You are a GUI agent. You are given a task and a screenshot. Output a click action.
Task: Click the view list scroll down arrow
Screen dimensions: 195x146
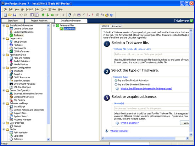coord(48,139)
